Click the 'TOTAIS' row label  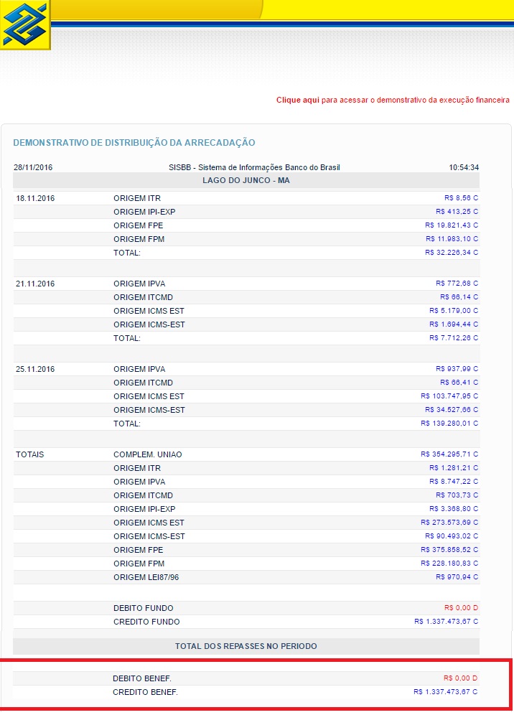click(x=30, y=454)
